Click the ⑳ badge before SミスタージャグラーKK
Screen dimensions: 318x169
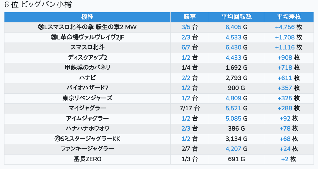(57, 139)
